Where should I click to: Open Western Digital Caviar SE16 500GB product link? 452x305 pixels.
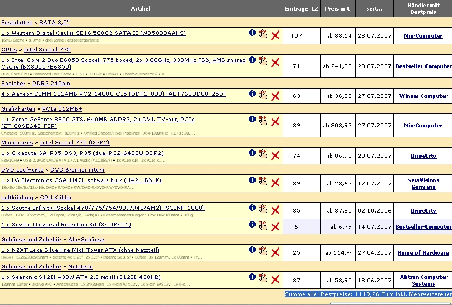[x=93, y=33]
